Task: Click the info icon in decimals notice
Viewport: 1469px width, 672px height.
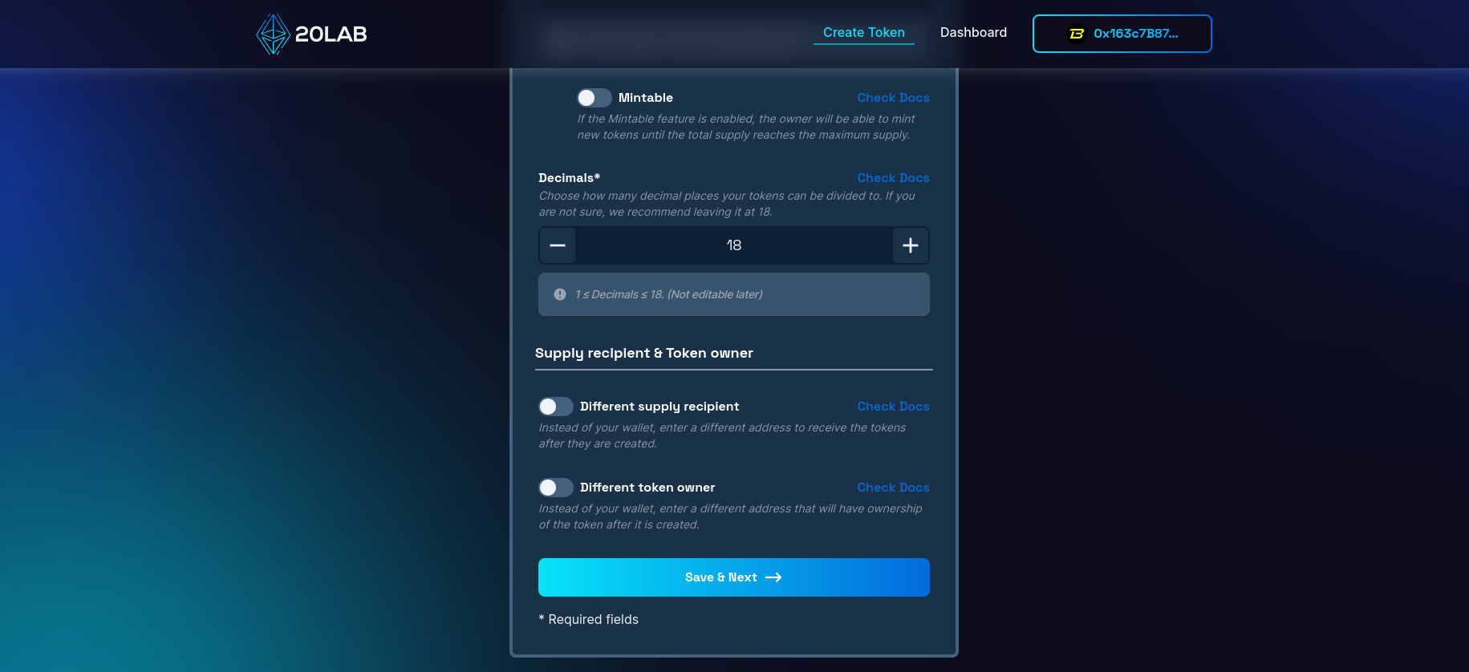Action: pyautogui.click(x=560, y=294)
